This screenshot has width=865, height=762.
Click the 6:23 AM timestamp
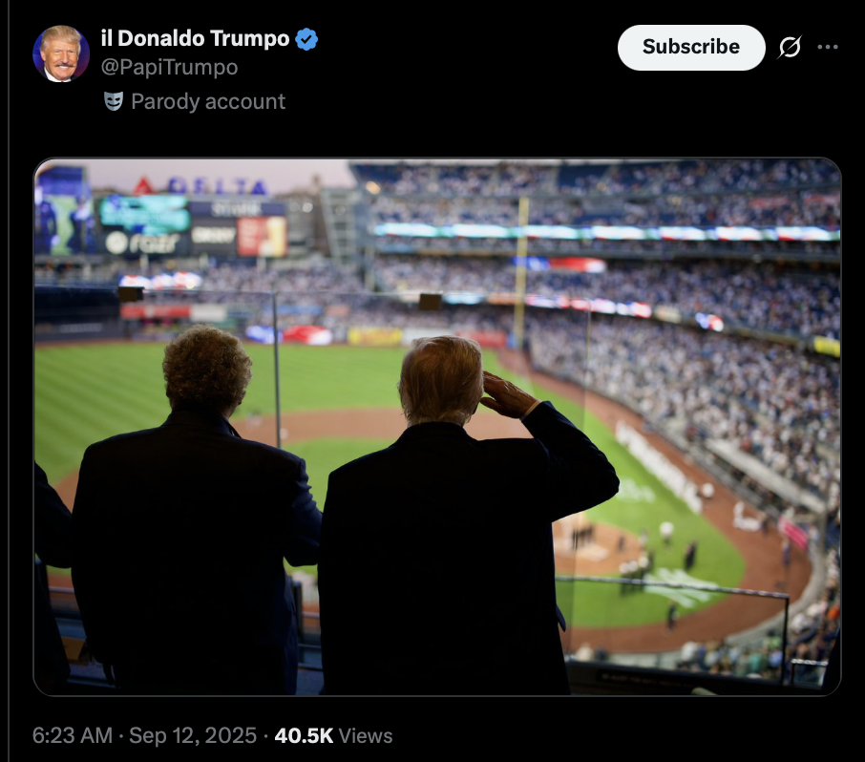tap(73, 735)
